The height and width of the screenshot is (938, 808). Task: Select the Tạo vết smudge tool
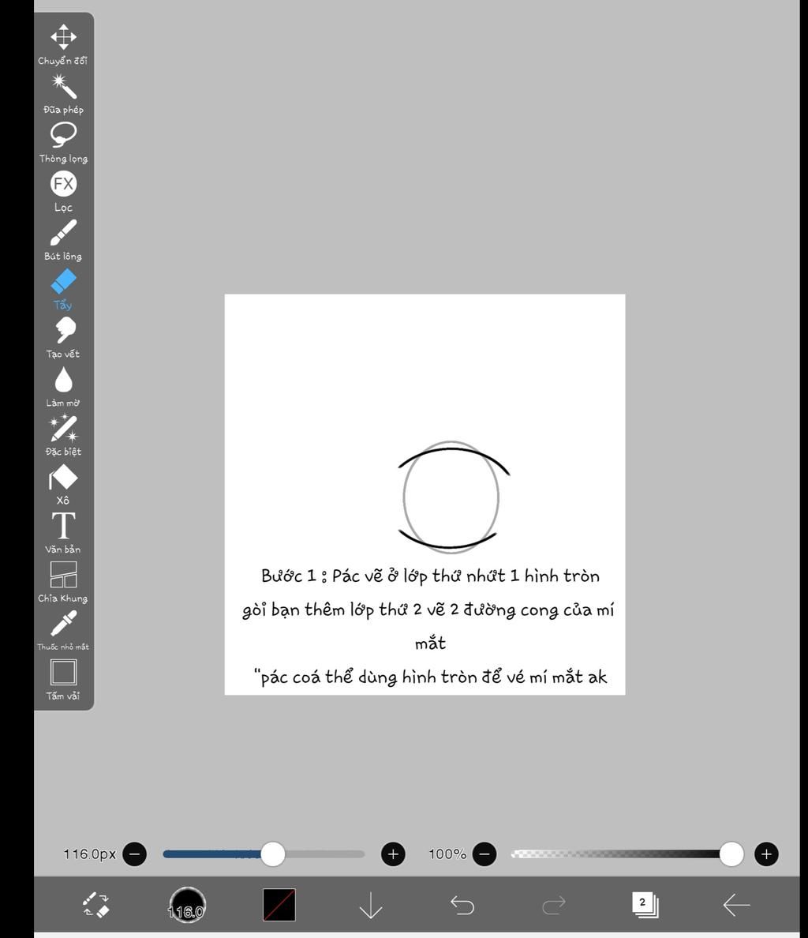(x=63, y=338)
